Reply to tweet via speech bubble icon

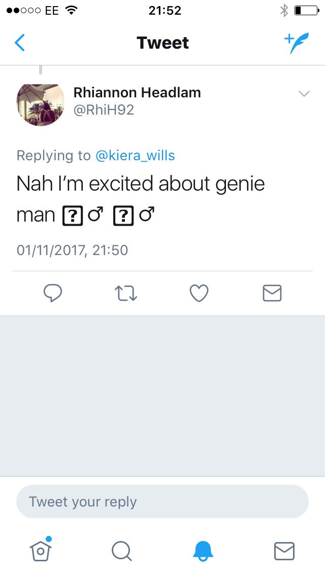coord(53,293)
